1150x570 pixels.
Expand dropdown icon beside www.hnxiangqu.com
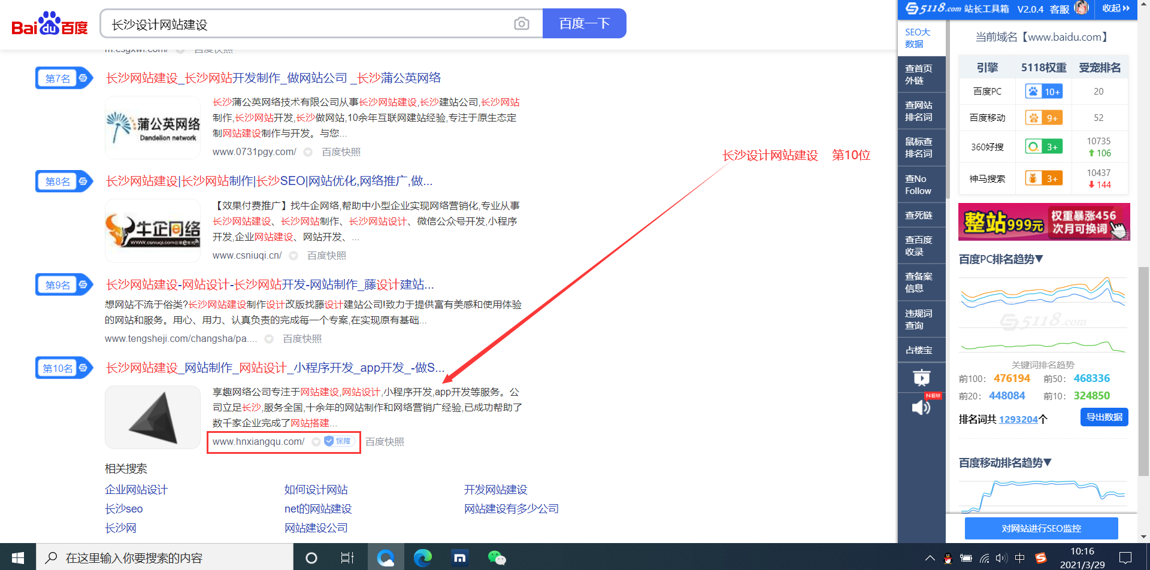coord(316,442)
